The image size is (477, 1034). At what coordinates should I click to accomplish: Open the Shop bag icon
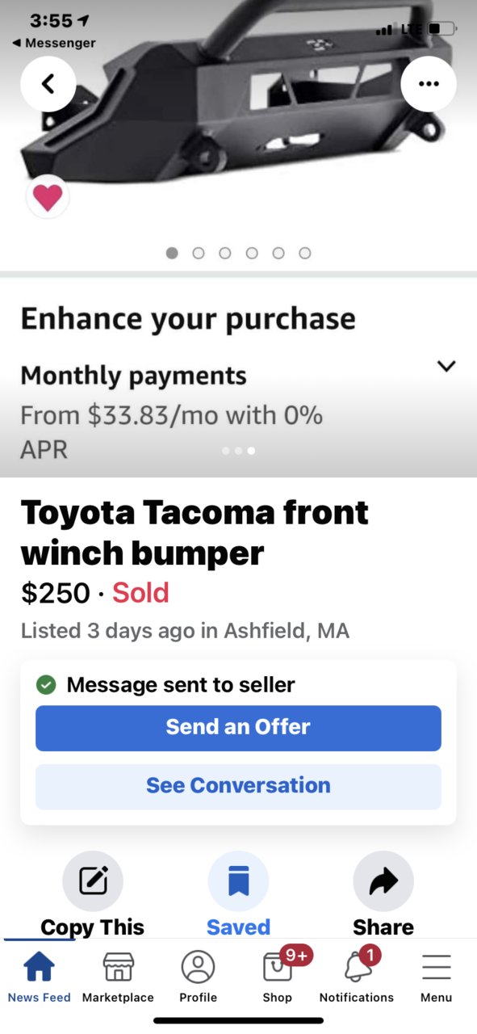click(278, 977)
